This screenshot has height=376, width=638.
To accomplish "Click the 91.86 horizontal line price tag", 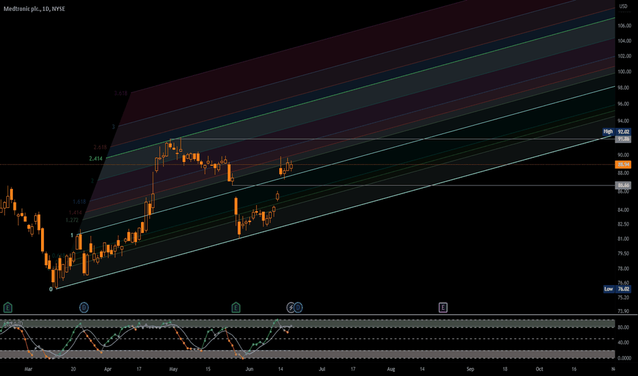I will click(x=623, y=139).
